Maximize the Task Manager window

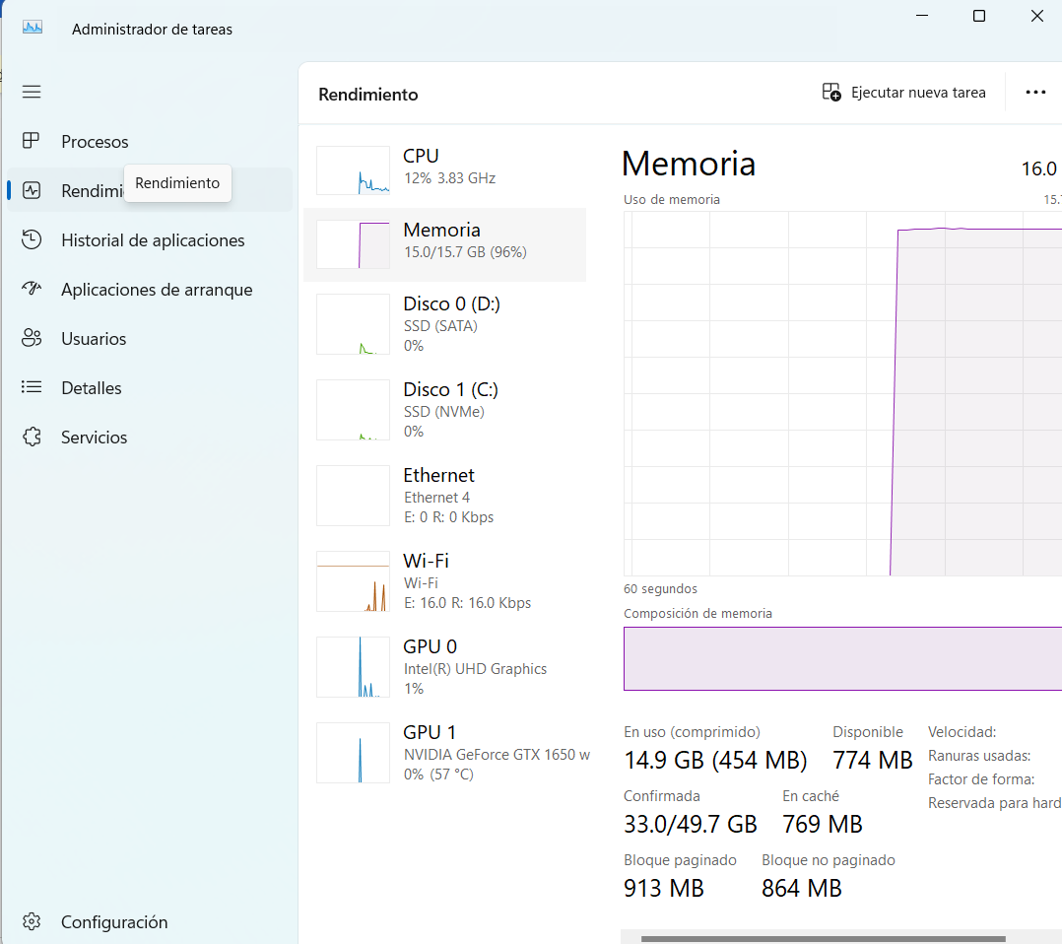click(978, 16)
